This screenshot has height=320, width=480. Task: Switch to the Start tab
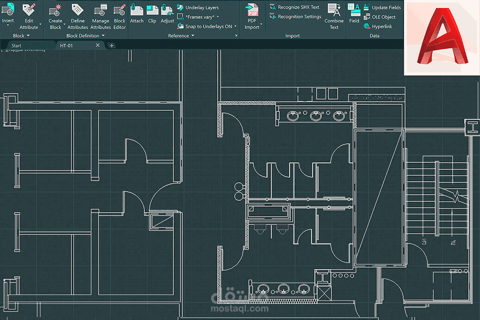[x=16, y=45]
